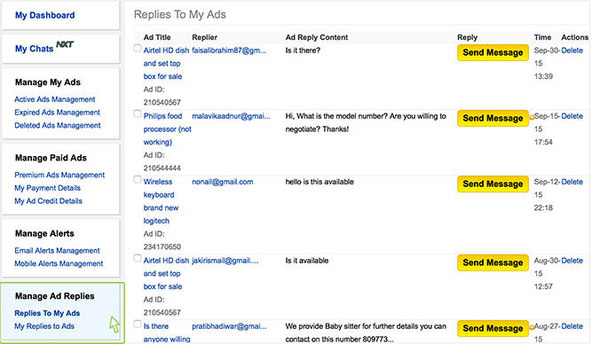Click the Ad Reply Content column header

pos(317,37)
